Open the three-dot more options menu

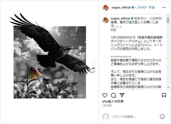(164, 7)
